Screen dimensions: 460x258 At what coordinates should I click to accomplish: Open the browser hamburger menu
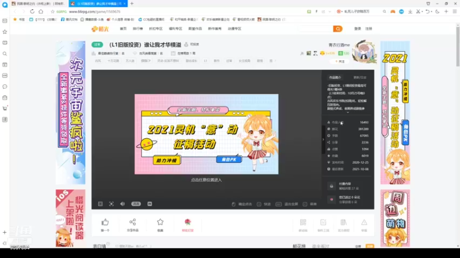click(455, 11)
